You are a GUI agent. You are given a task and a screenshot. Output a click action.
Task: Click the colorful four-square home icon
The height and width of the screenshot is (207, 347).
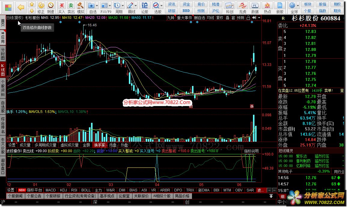[x=8, y=7]
